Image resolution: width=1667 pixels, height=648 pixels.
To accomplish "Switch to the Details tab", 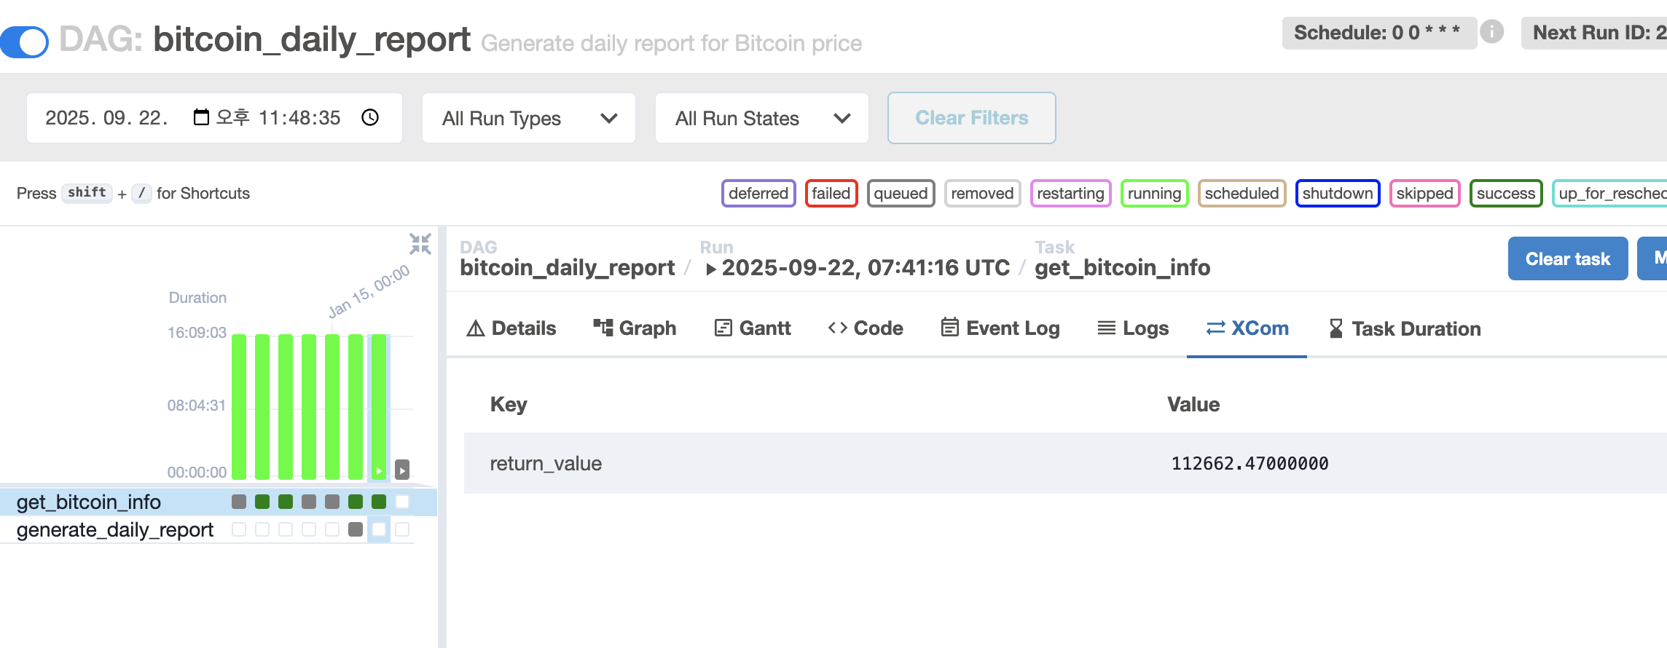I will (x=511, y=328).
